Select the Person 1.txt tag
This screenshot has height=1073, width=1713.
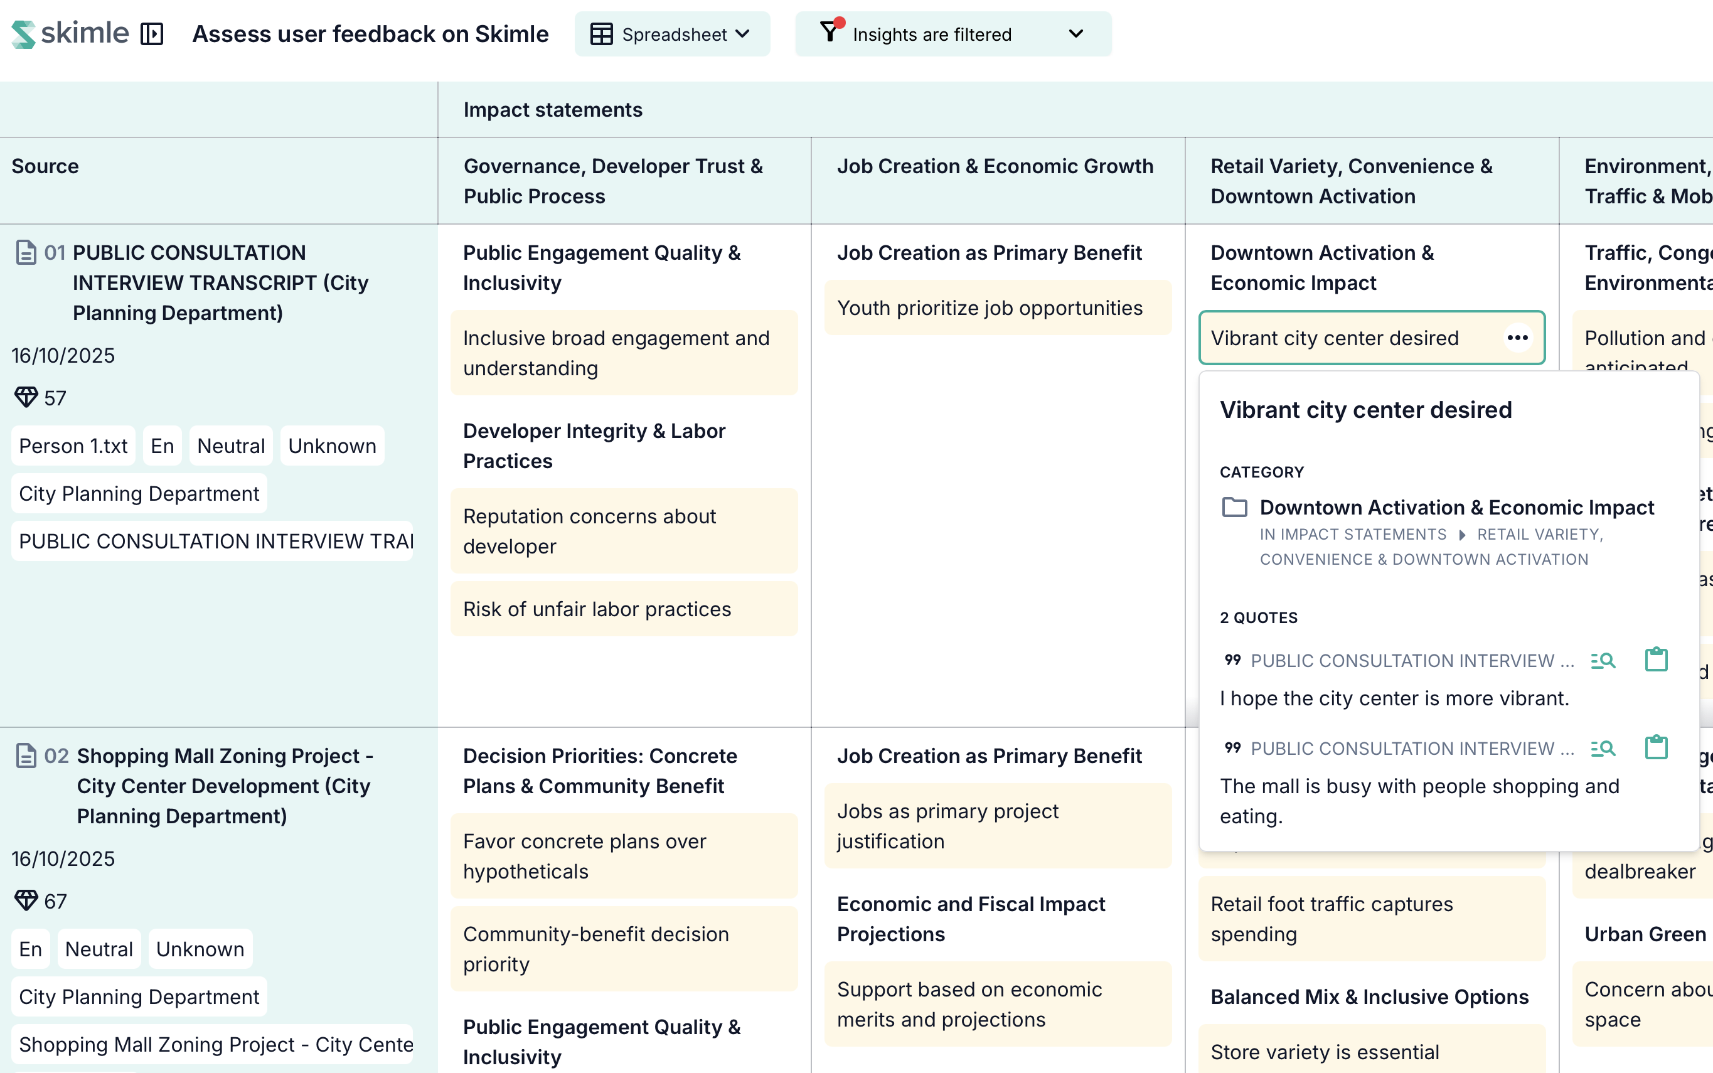tap(73, 446)
